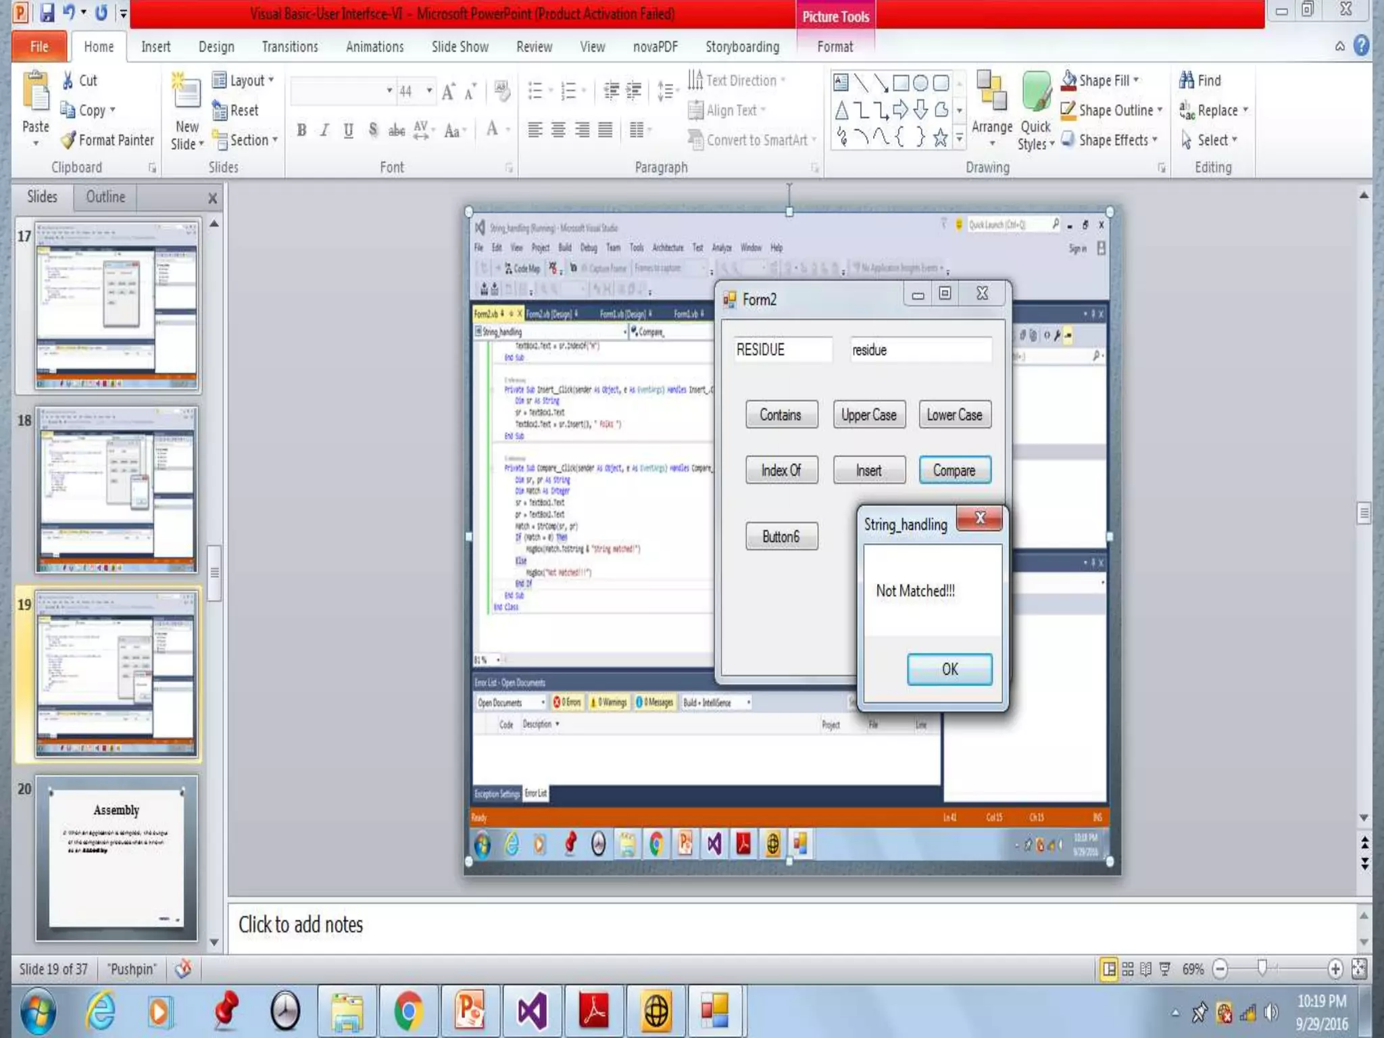Switch to Slide Sorter view icon

click(x=1128, y=969)
